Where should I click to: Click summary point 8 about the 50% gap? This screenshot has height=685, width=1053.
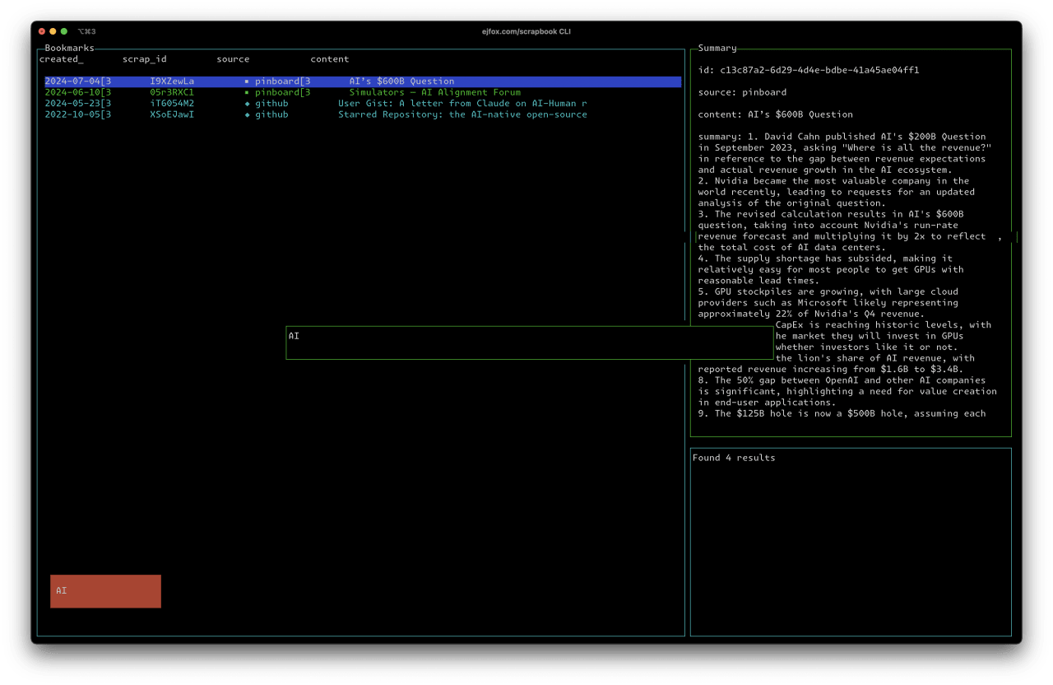point(847,391)
